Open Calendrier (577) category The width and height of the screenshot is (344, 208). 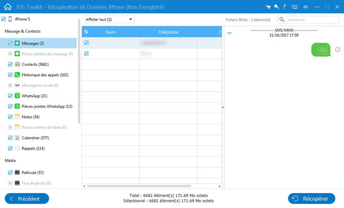pyautogui.click(x=36, y=138)
